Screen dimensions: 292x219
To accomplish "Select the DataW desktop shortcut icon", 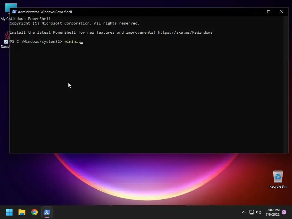I will click(5, 40).
